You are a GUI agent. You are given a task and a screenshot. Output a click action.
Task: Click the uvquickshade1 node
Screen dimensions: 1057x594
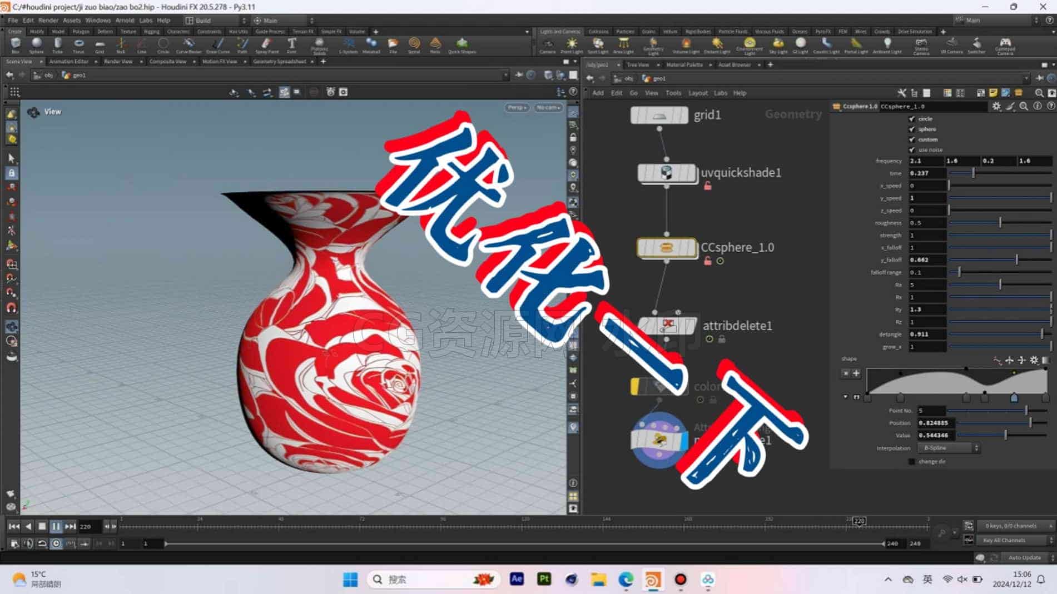coord(667,173)
